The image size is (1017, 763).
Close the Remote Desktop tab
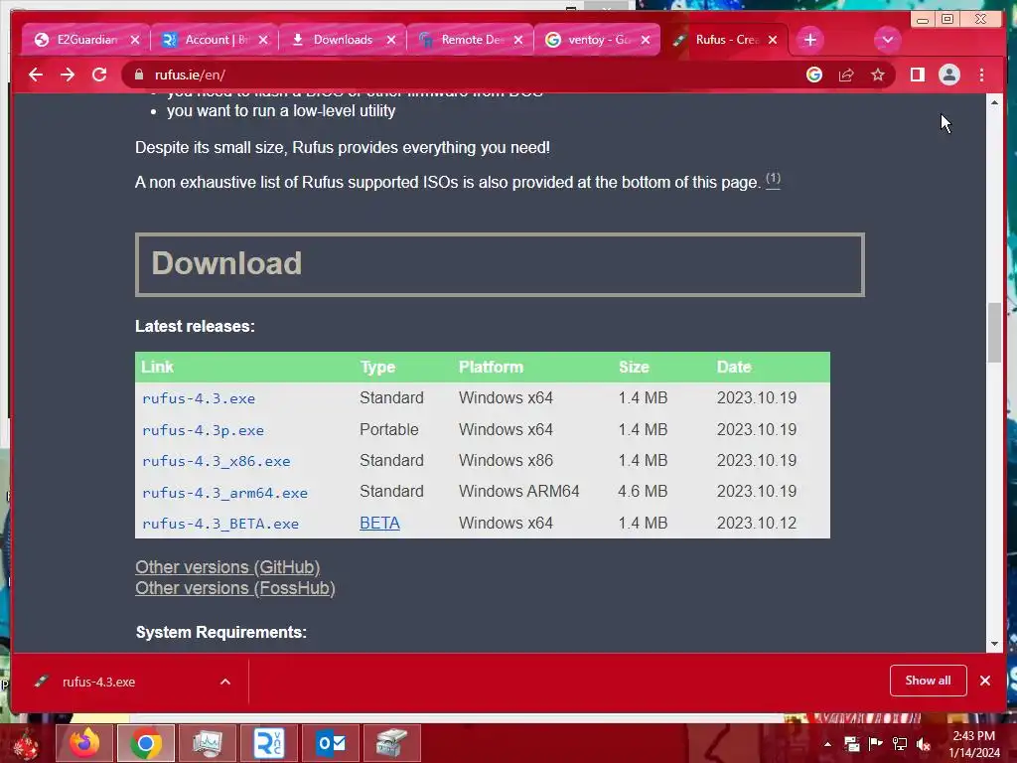pos(518,40)
